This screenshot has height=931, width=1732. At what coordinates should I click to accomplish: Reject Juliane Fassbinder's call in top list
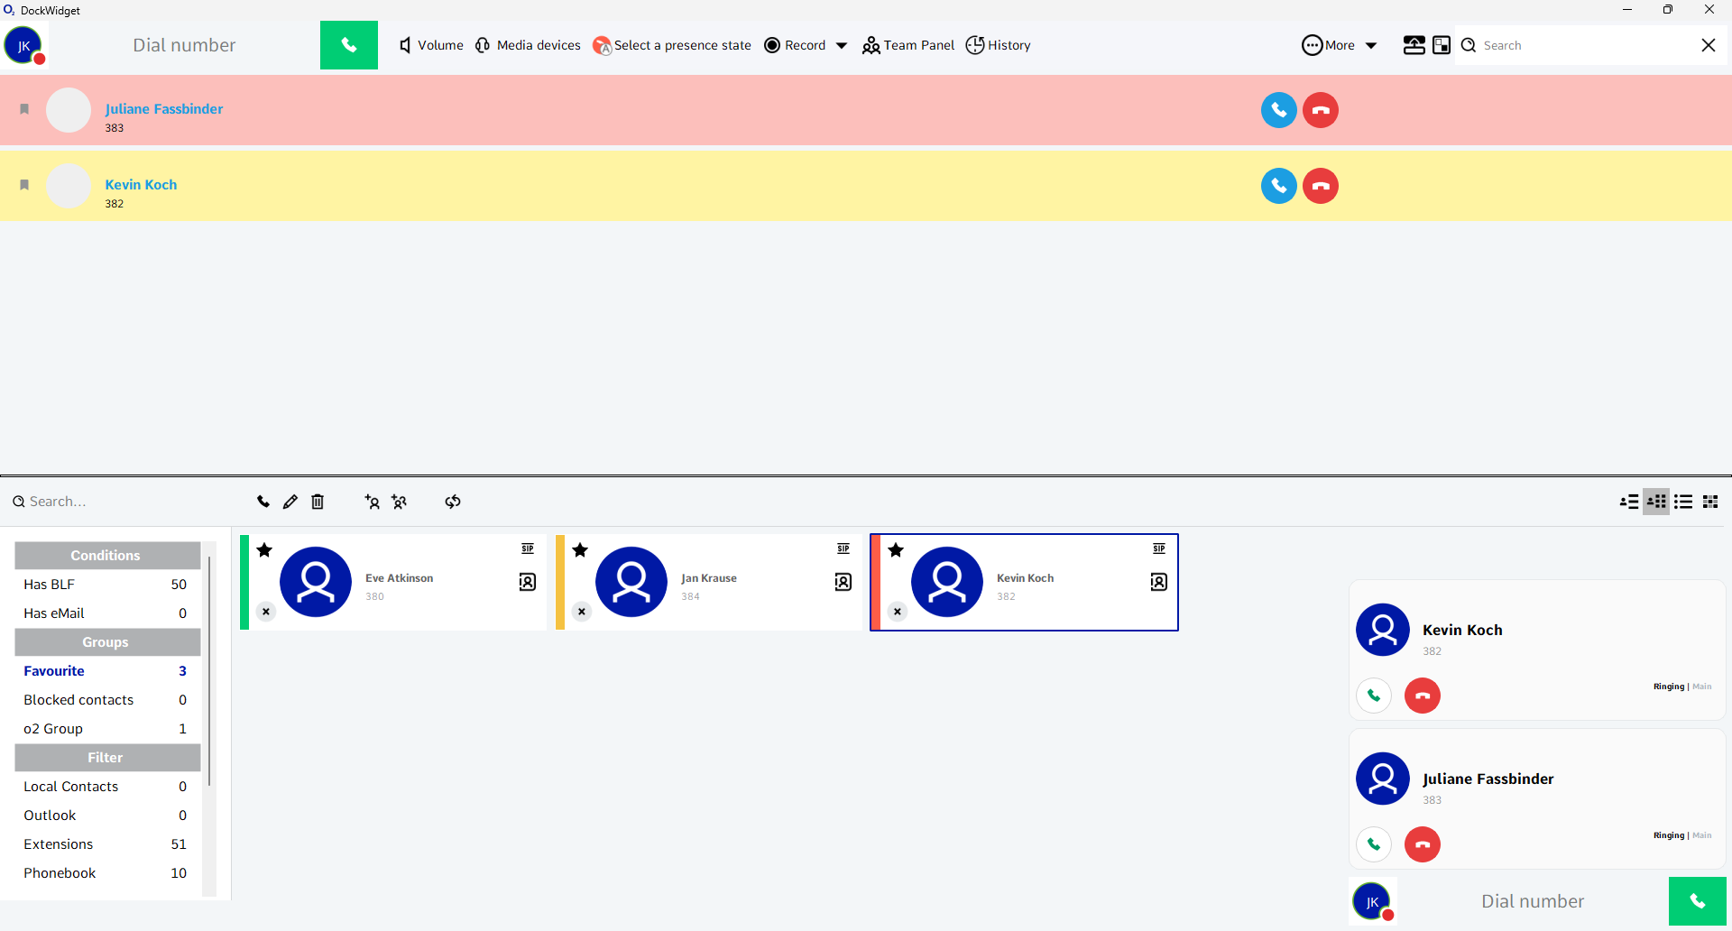coord(1321,110)
